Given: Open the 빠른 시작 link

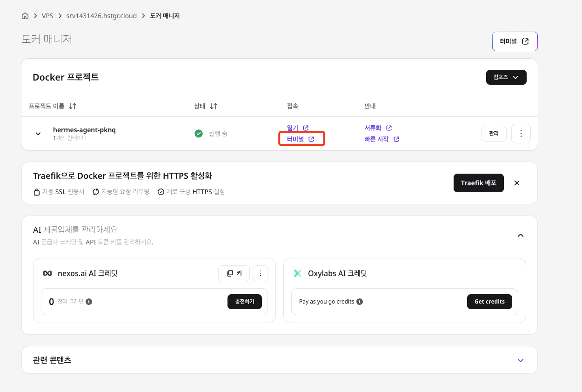Looking at the screenshot, I should pyautogui.click(x=382, y=139).
